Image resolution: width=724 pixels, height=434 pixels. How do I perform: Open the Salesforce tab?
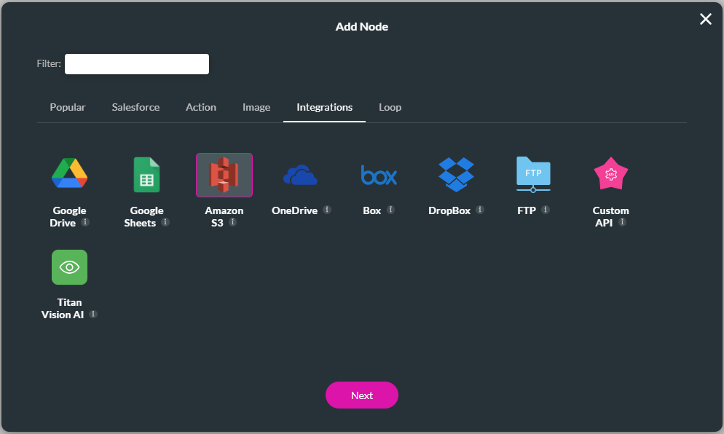pyautogui.click(x=135, y=107)
